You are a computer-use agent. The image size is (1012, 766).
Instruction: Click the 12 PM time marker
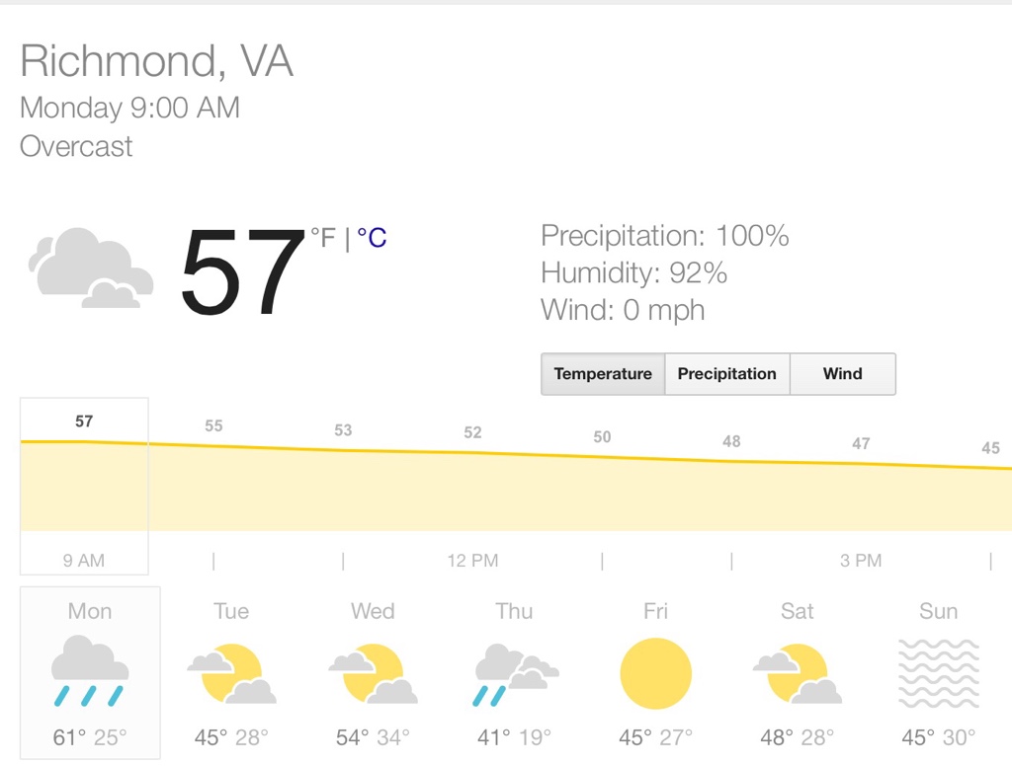(472, 561)
